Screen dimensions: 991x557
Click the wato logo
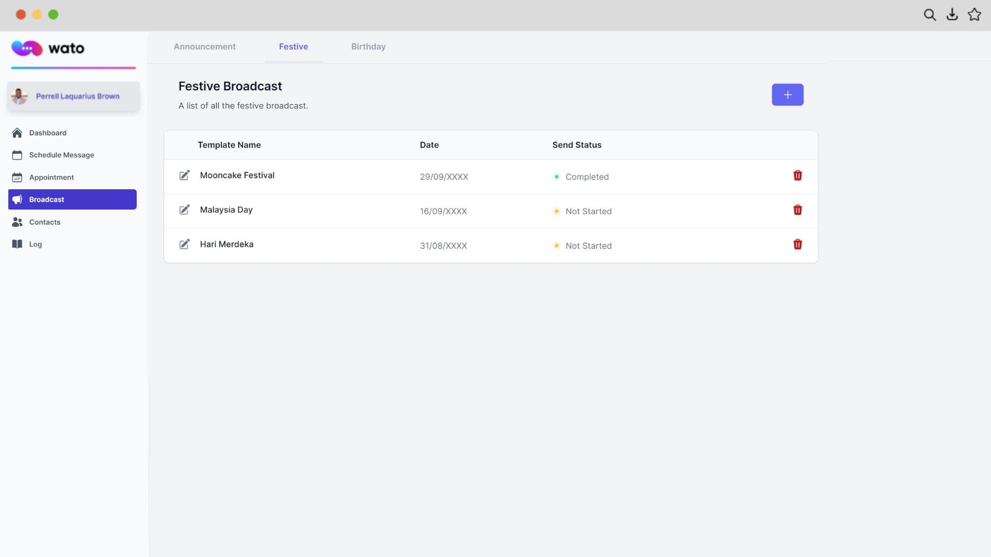(48, 48)
